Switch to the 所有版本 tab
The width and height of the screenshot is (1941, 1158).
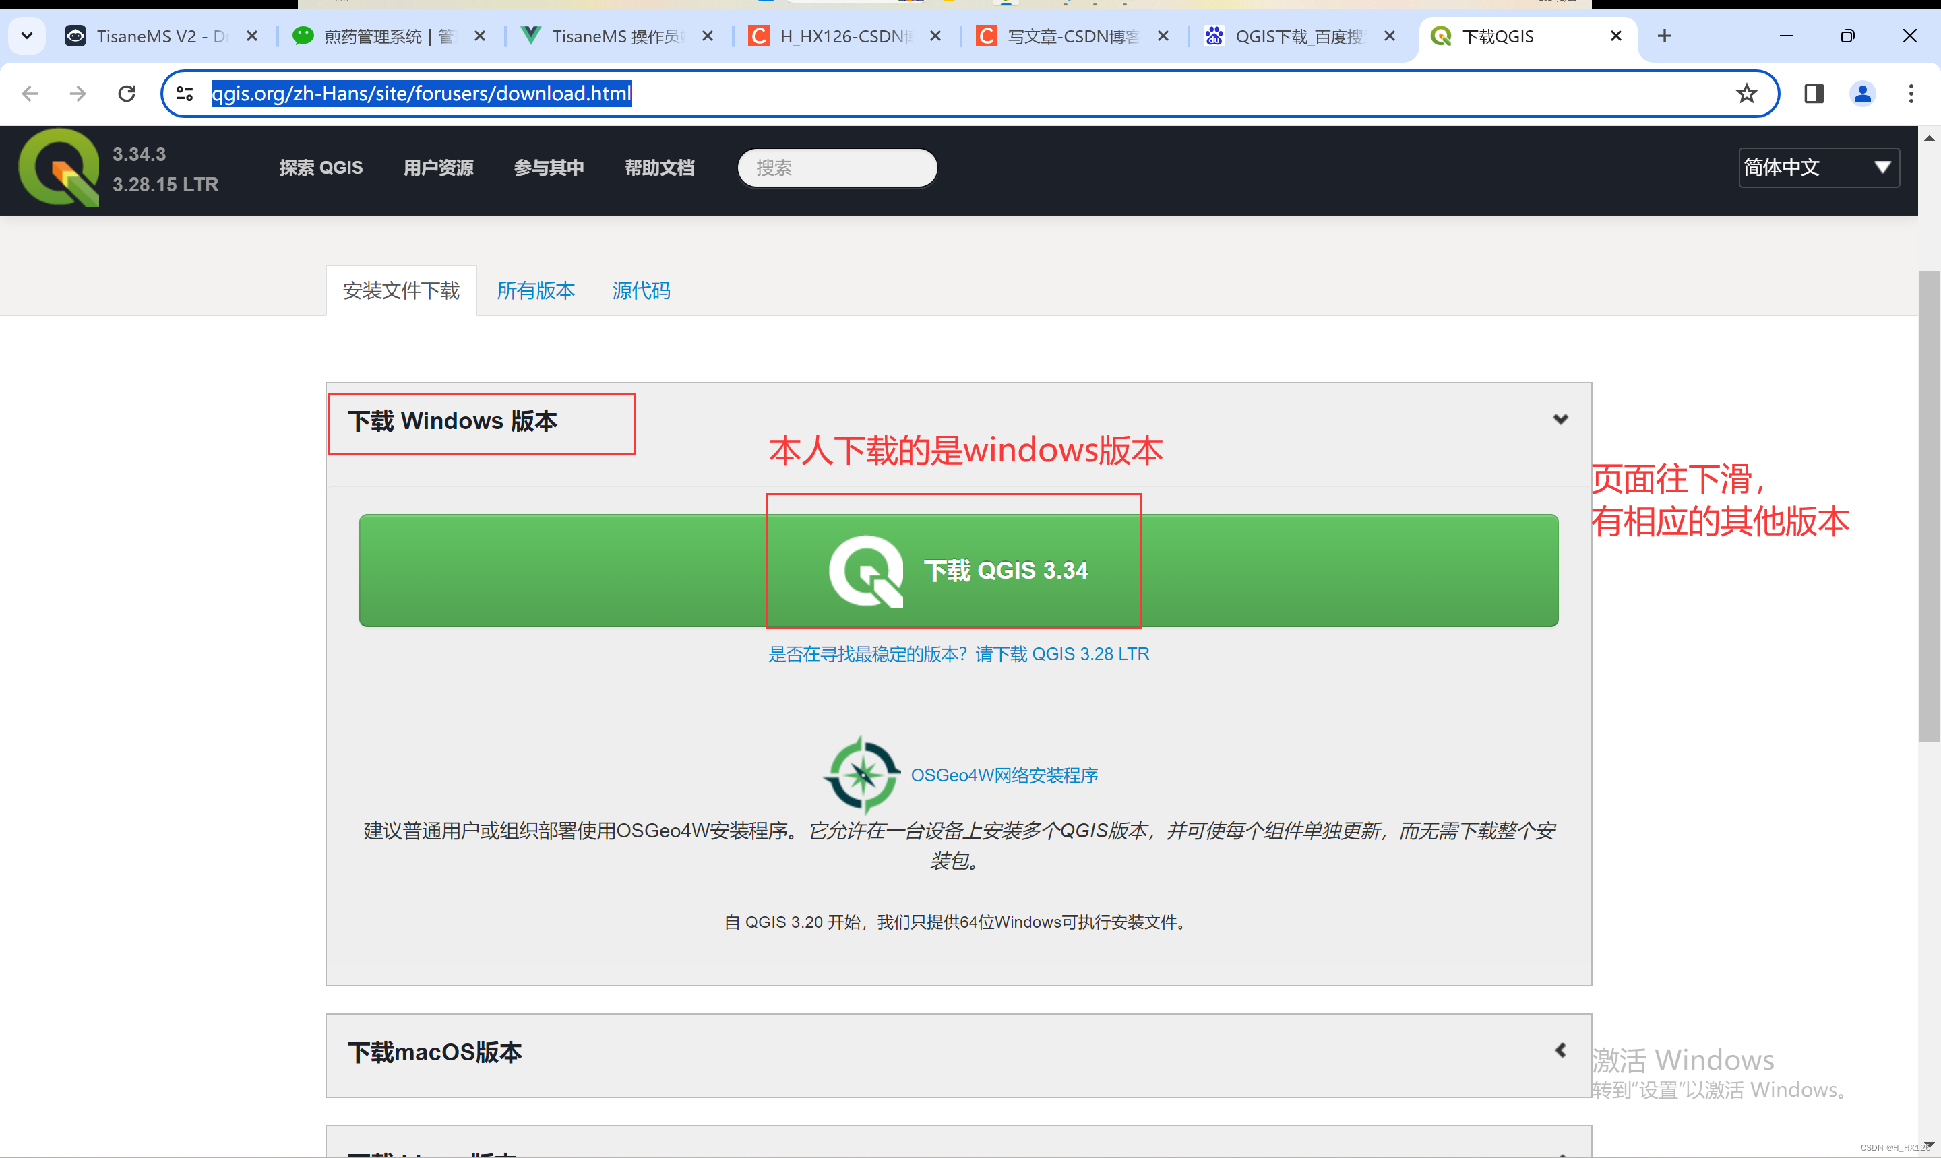click(x=535, y=290)
